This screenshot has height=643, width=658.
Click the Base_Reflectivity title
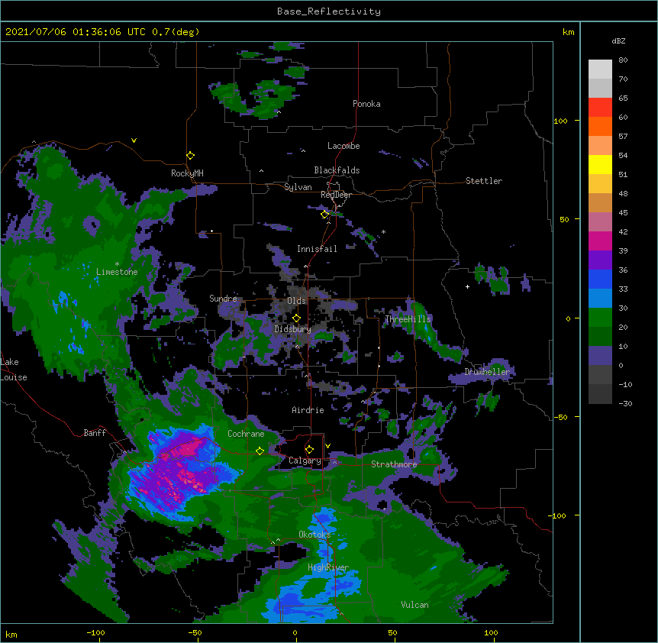329,11
